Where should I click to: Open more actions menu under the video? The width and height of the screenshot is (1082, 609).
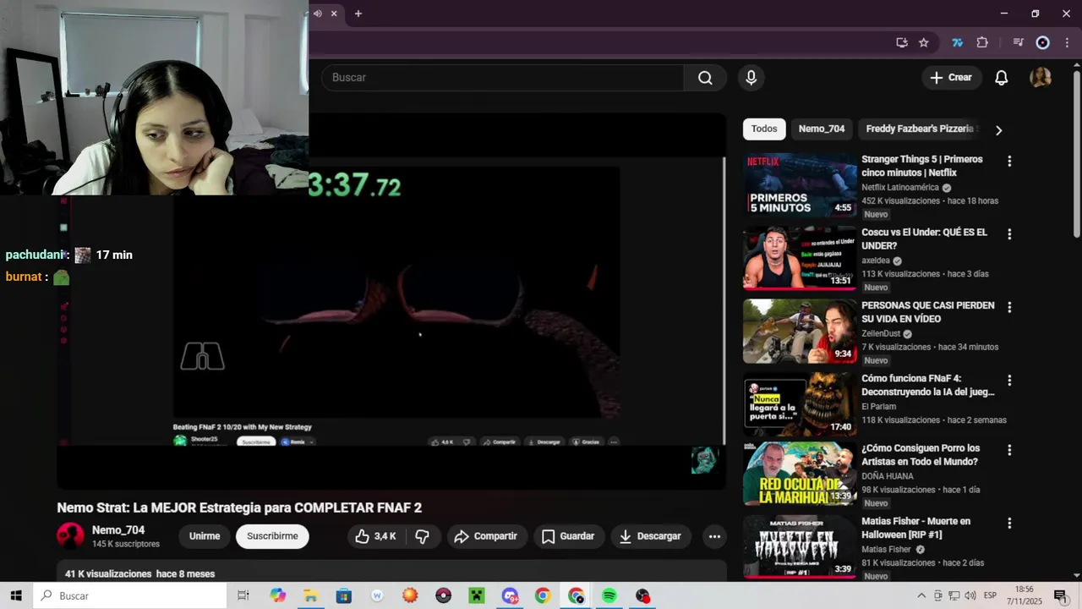pos(714,536)
